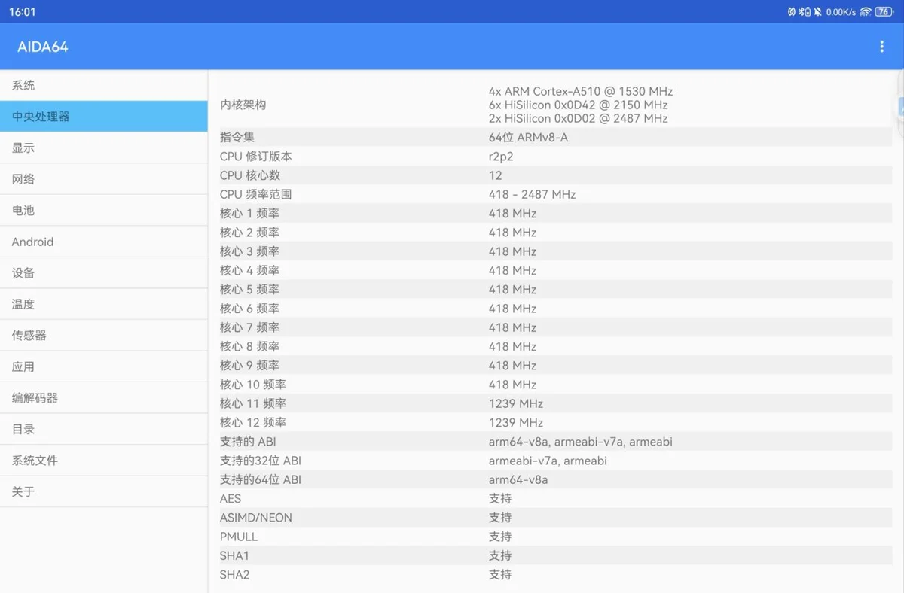This screenshot has height=593, width=904.
Task: Open the 关于 page
Action: pos(104,491)
